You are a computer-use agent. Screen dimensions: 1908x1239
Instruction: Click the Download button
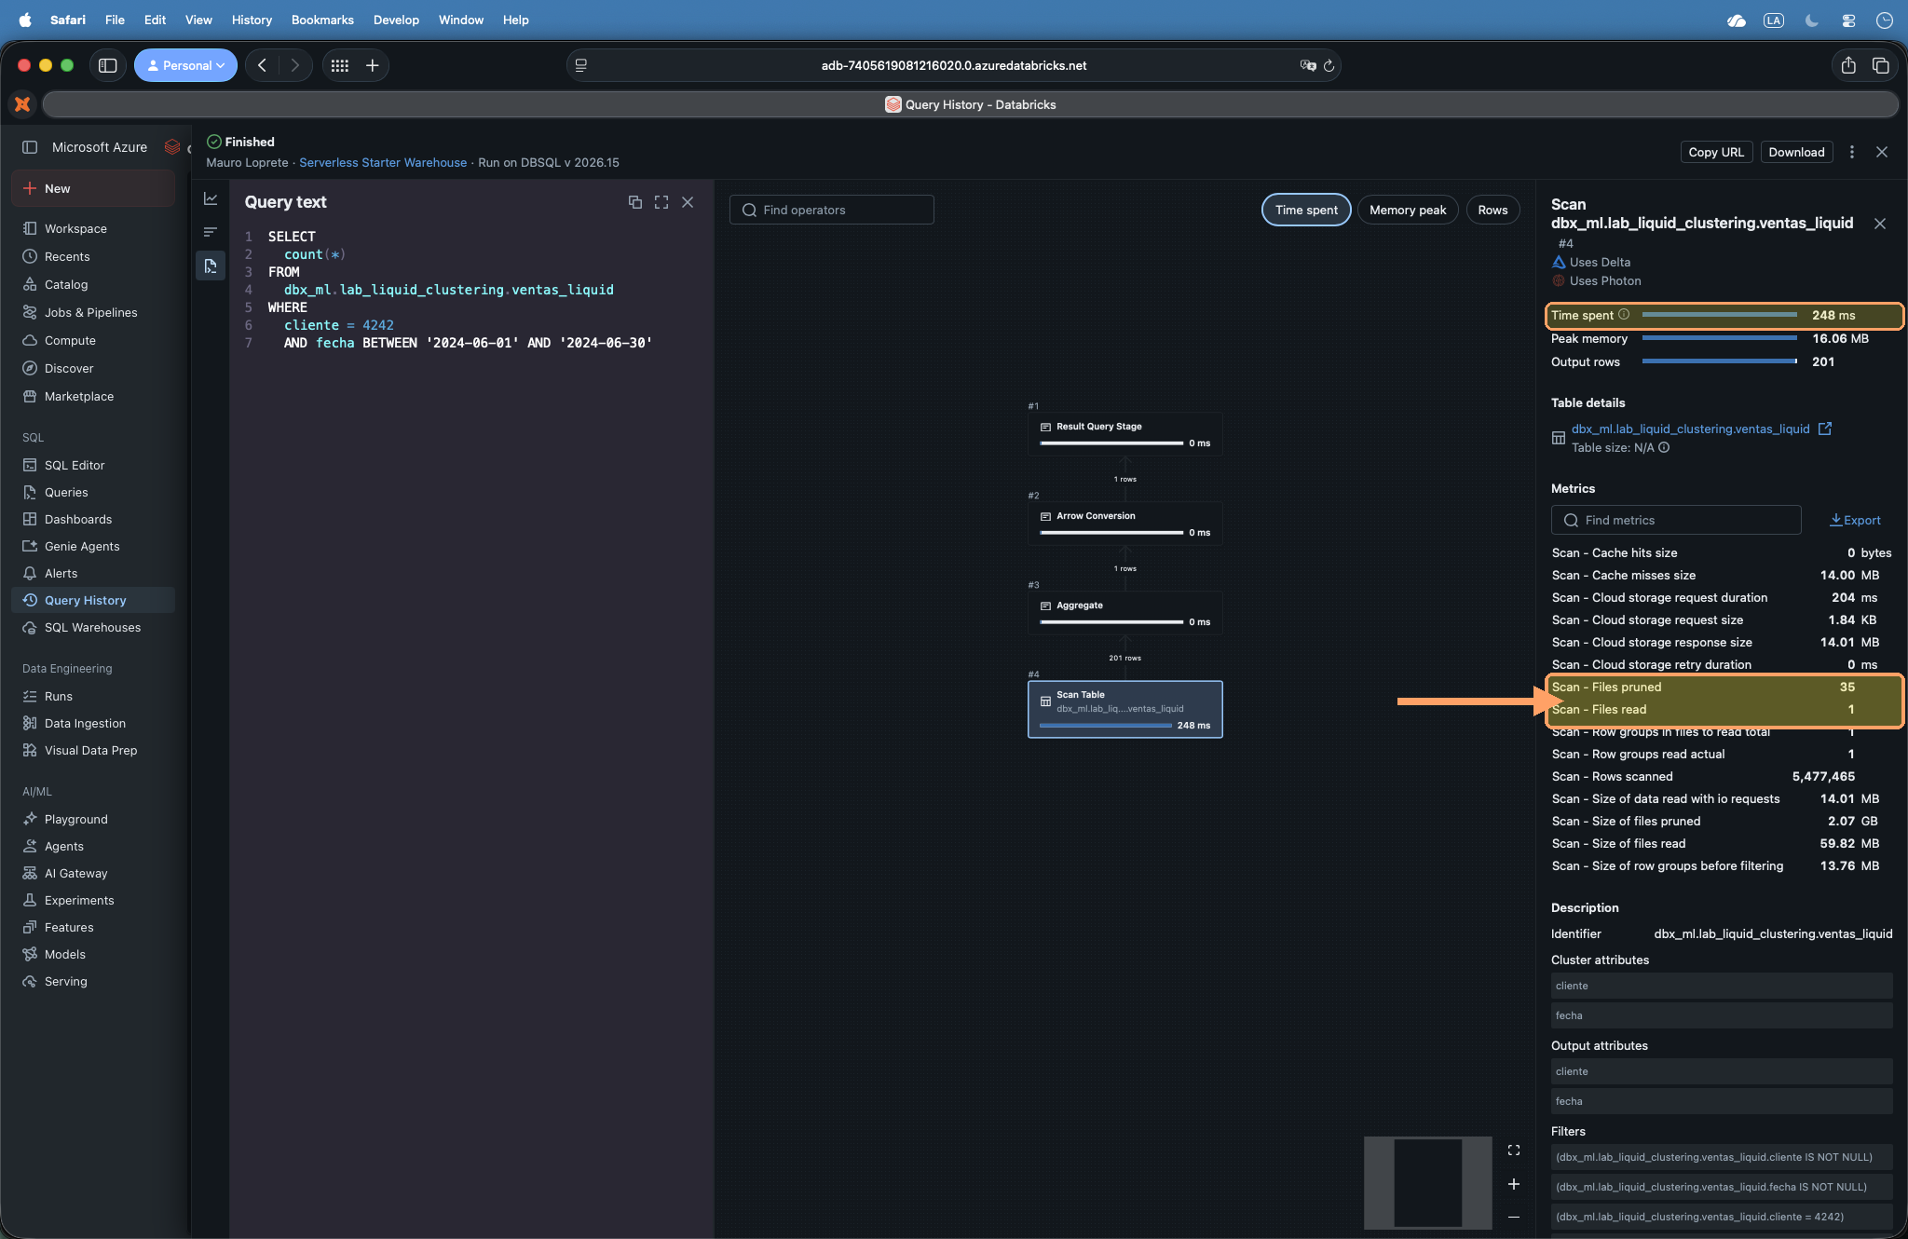click(1796, 152)
